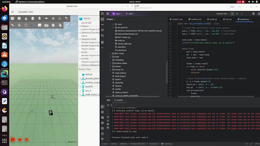The height and width of the screenshot is (146, 260).
Task: Open the Commit tool window
Action: (x=102, y=25)
